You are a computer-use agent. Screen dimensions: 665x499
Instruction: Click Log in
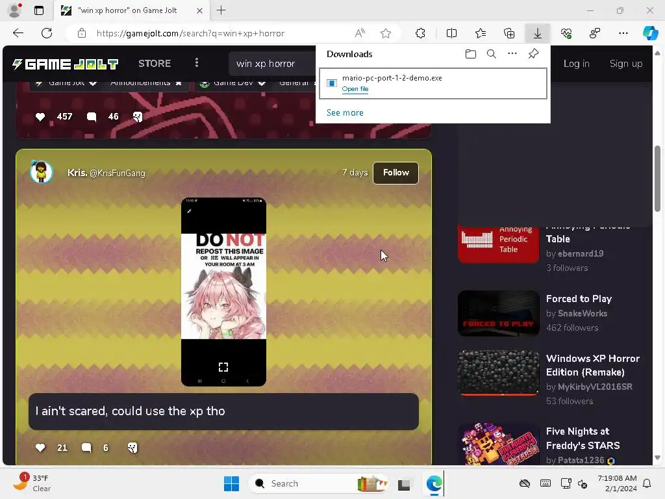577,64
